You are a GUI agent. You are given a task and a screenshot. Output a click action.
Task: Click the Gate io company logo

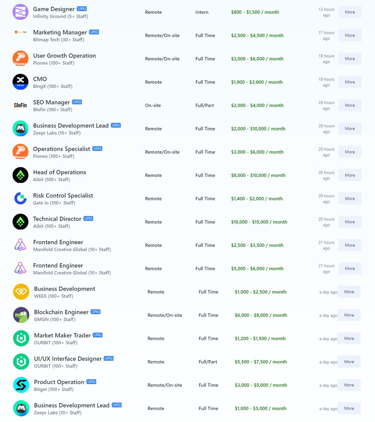pyautogui.click(x=20, y=198)
